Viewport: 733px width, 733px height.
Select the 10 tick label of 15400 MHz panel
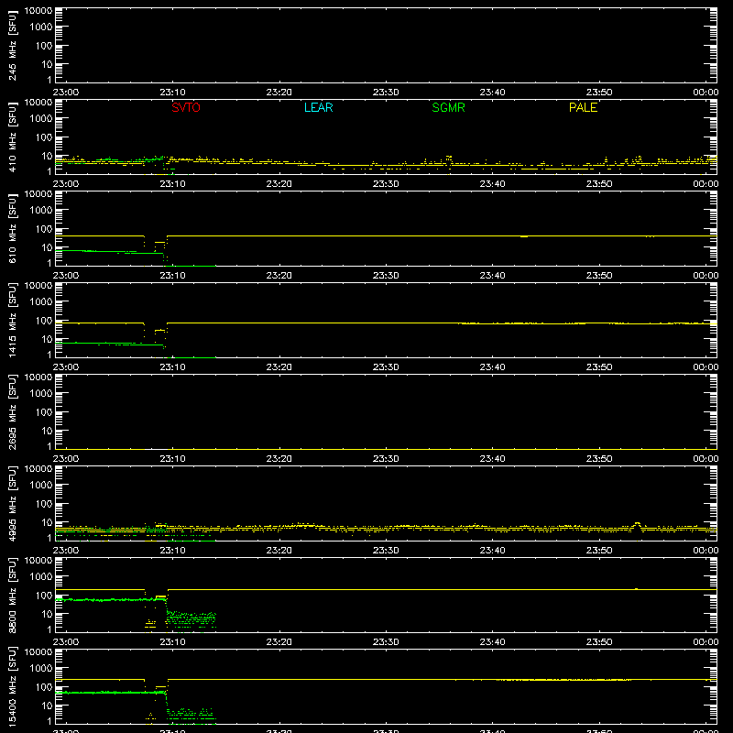47,706
